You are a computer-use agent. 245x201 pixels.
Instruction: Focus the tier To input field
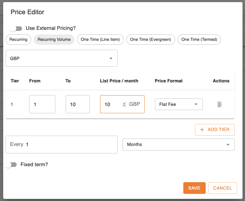(x=77, y=104)
